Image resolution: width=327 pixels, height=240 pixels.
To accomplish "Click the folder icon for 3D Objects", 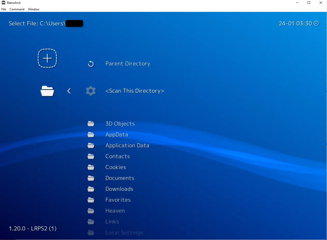I will pos(91,124).
